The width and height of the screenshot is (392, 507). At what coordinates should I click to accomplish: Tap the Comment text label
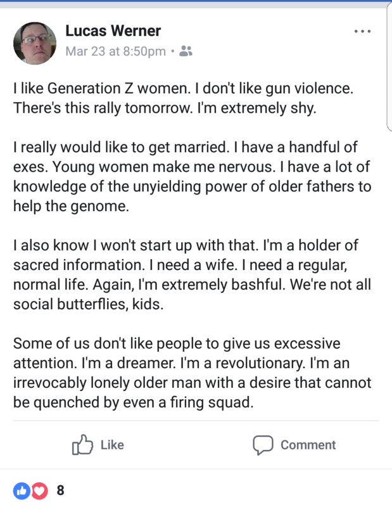click(x=308, y=445)
